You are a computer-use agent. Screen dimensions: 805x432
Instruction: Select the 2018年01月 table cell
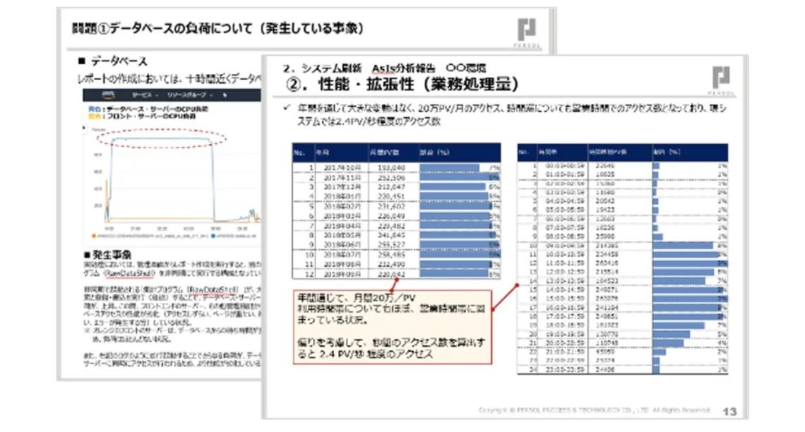[x=343, y=196]
